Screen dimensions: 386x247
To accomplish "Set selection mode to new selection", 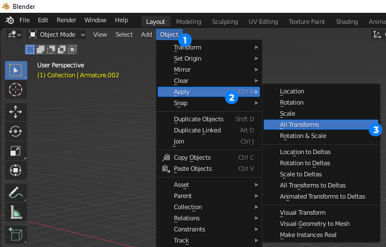I will coord(30,50).
